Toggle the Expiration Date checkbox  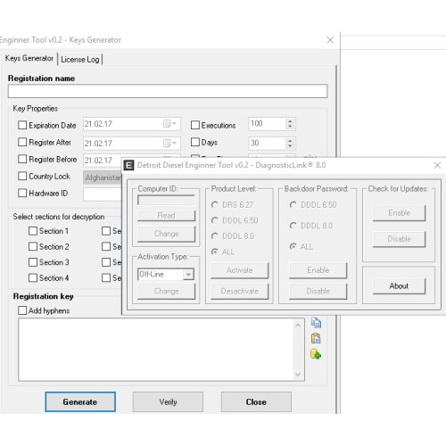[22, 125]
